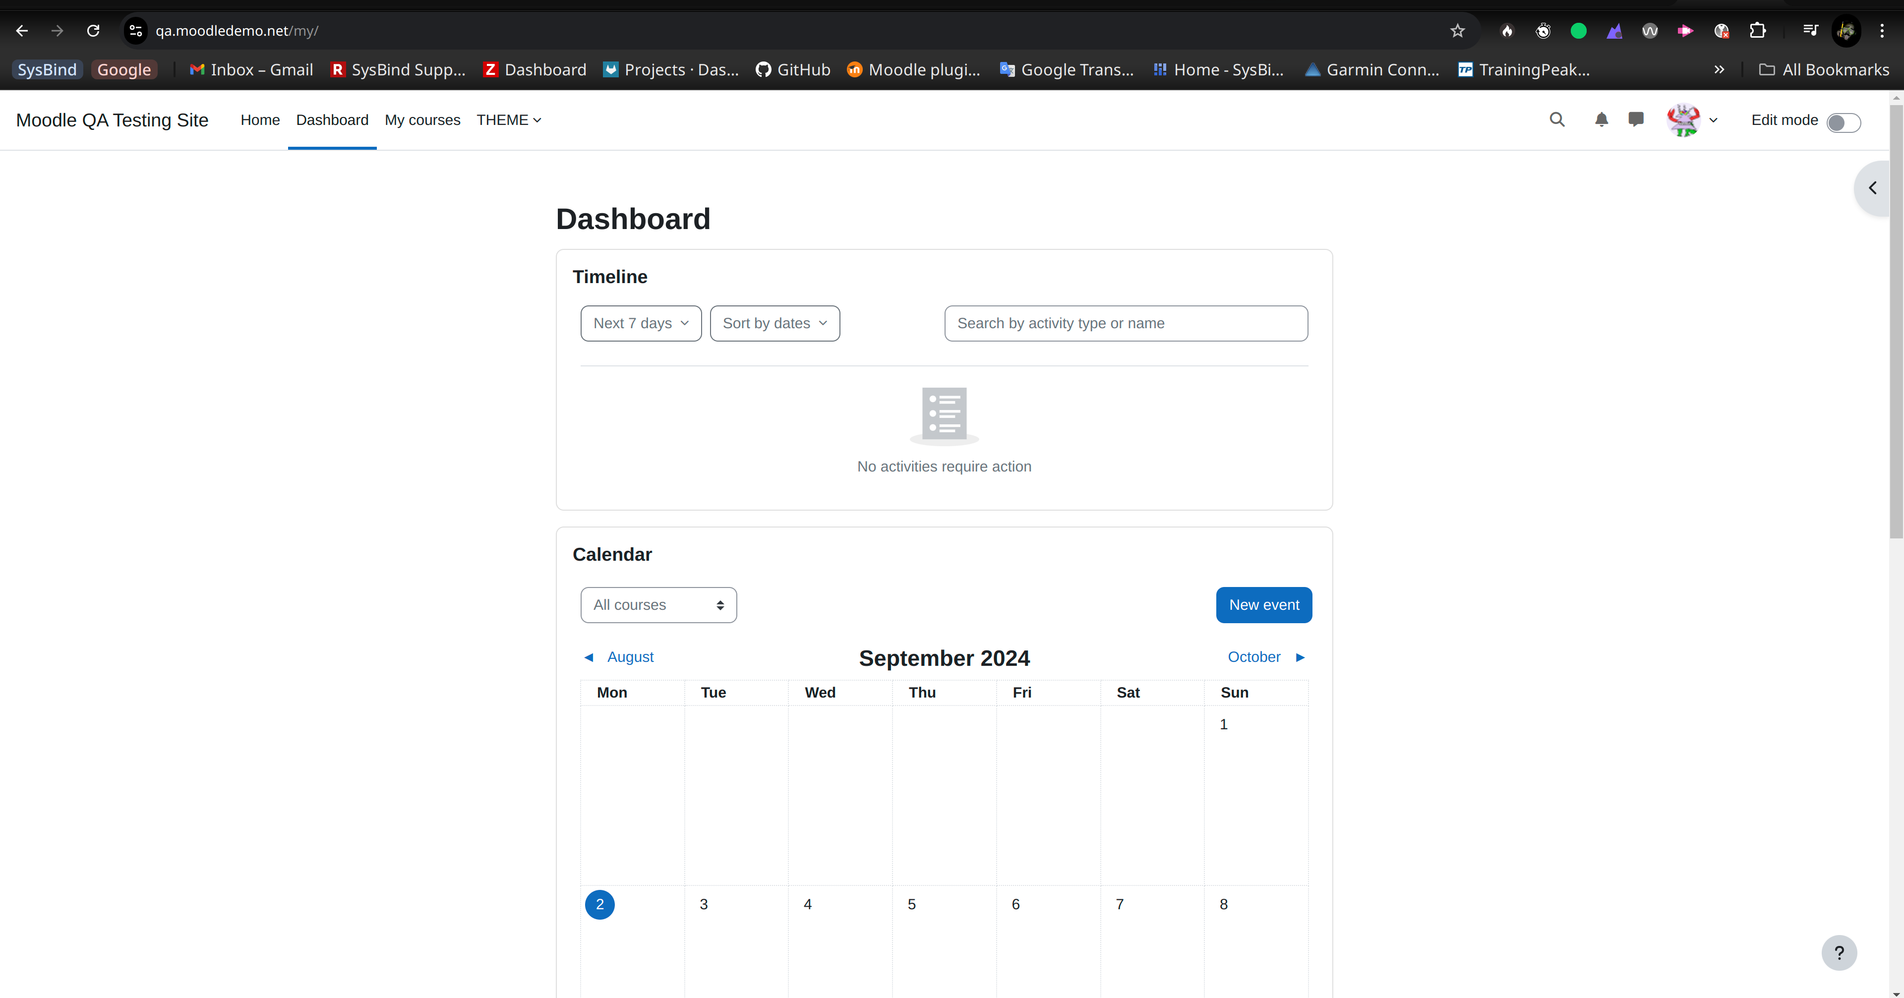Open the Chrome profile avatar
Image resolution: width=1904 pixels, height=998 pixels.
pos(1845,30)
